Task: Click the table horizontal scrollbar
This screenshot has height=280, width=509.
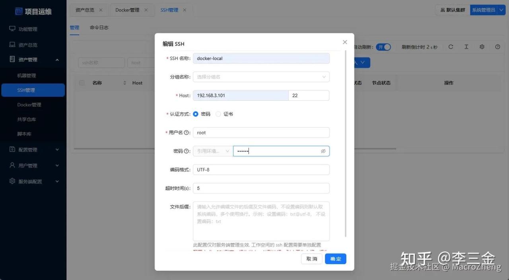Action: pyautogui.click(x=235, y=149)
